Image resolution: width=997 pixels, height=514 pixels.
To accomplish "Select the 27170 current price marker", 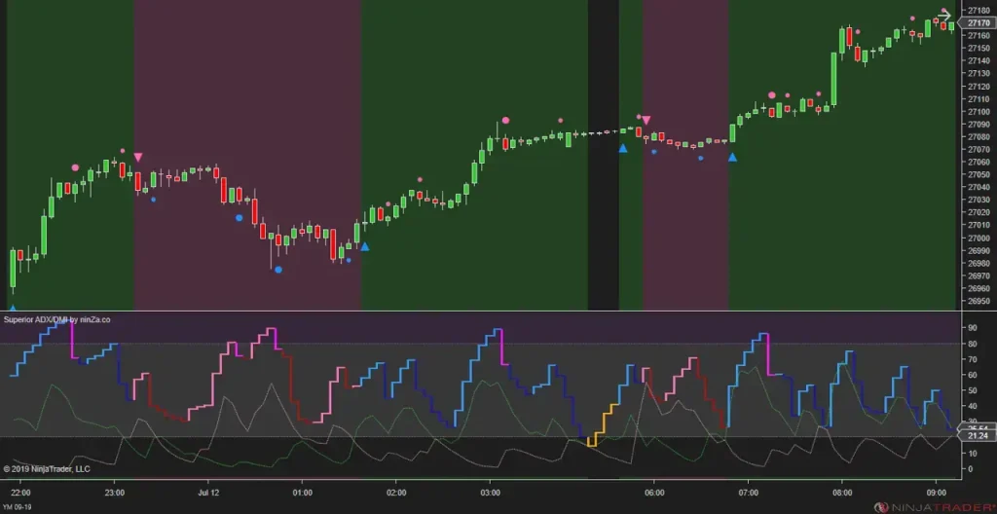I will (976, 23).
